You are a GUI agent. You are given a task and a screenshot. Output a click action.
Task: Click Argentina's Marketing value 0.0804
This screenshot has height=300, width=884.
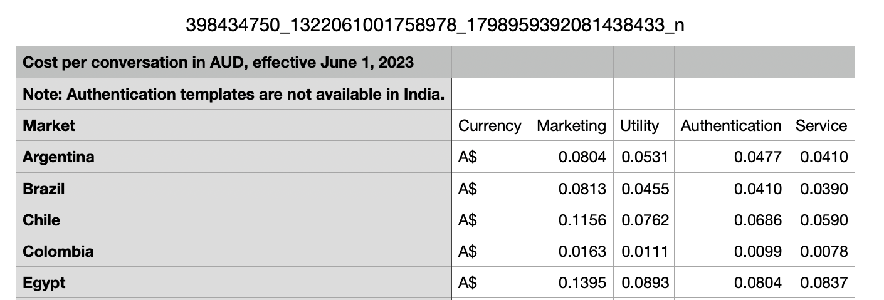coord(582,157)
